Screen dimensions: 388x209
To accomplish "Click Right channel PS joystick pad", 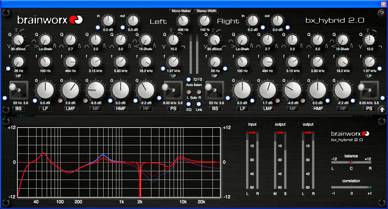I will click(x=369, y=90).
